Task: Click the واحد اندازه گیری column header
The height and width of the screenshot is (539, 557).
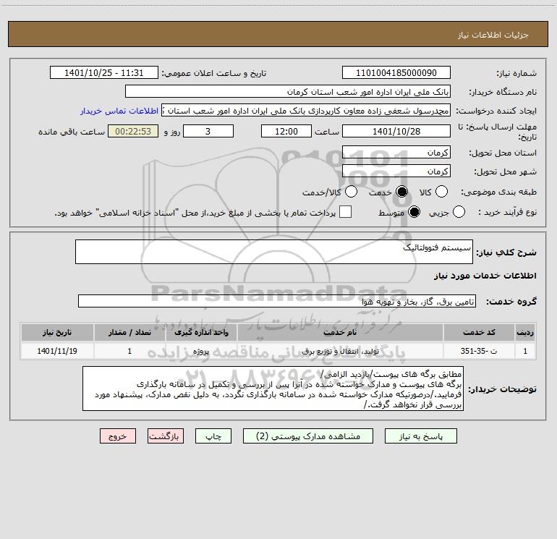Action: coord(201,332)
